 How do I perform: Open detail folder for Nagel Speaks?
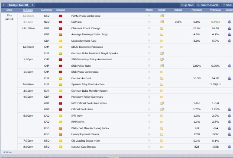(x=162, y=53)
